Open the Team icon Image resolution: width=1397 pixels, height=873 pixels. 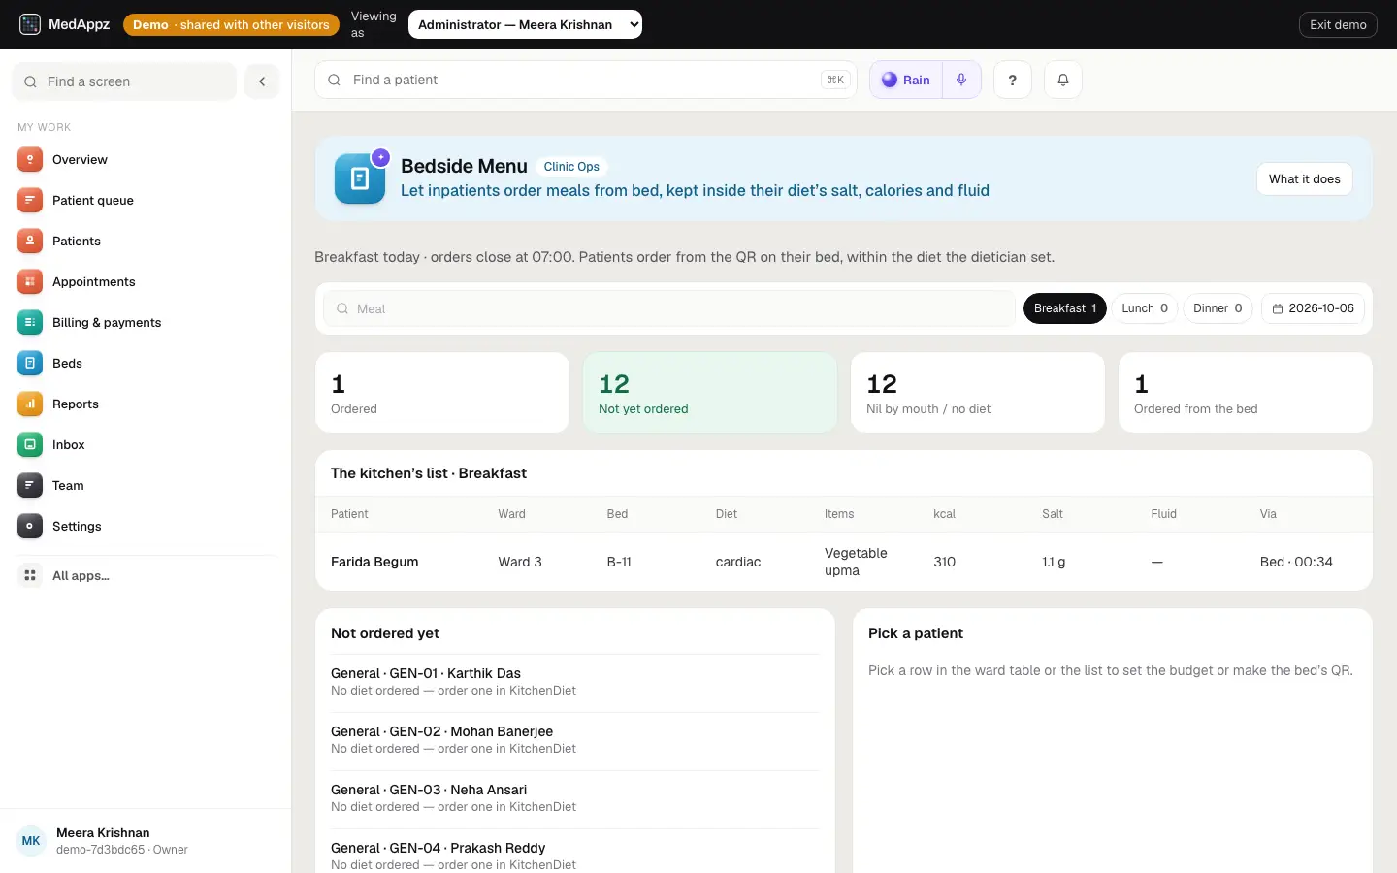click(30, 486)
